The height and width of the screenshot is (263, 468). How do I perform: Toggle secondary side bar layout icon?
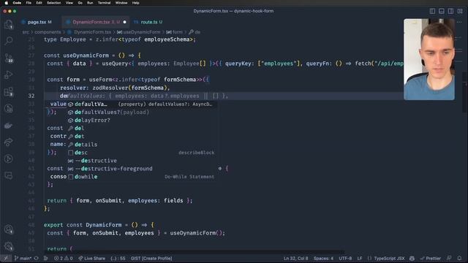450,11
